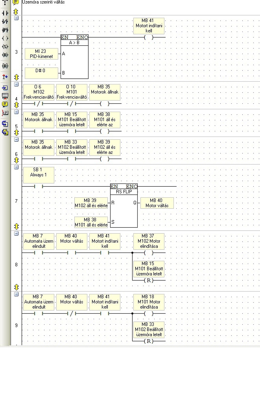Select the MB 41 Motort indítani label on rung 9
The width and height of the screenshot is (260, 406).
coord(105,302)
